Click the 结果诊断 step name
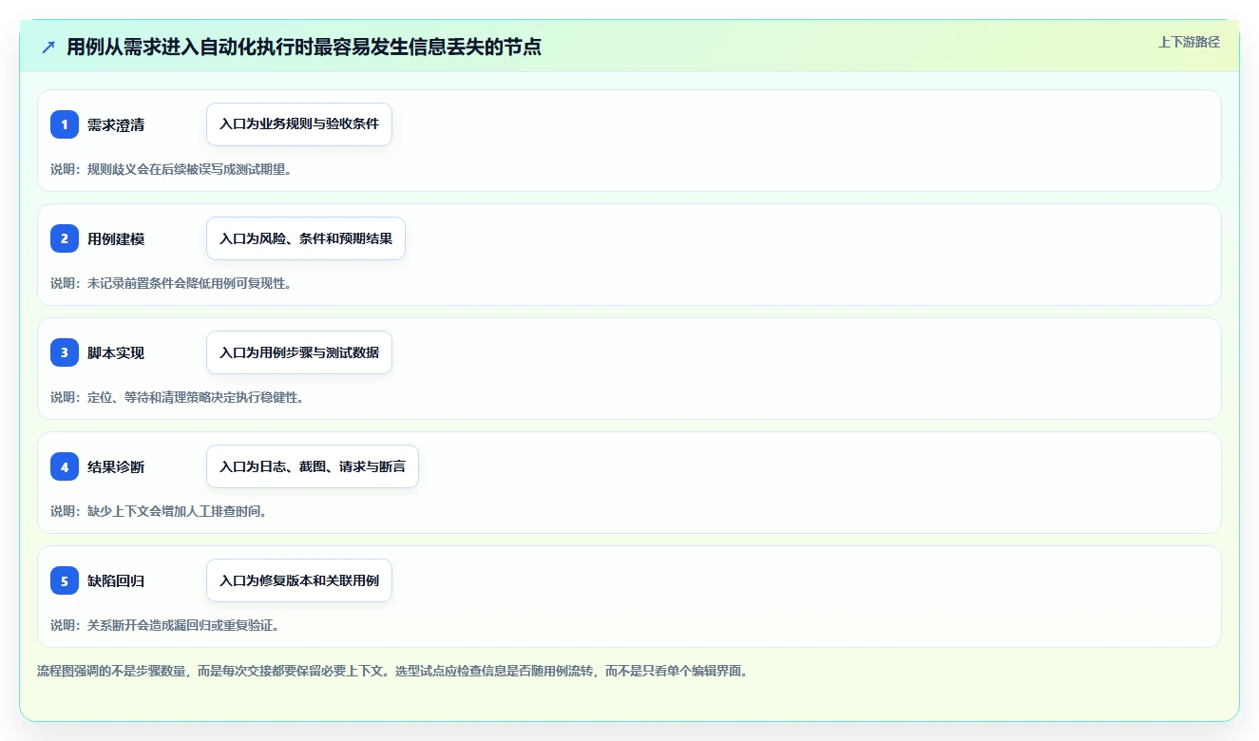The width and height of the screenshot is (1259, 741). click(116, 467)
